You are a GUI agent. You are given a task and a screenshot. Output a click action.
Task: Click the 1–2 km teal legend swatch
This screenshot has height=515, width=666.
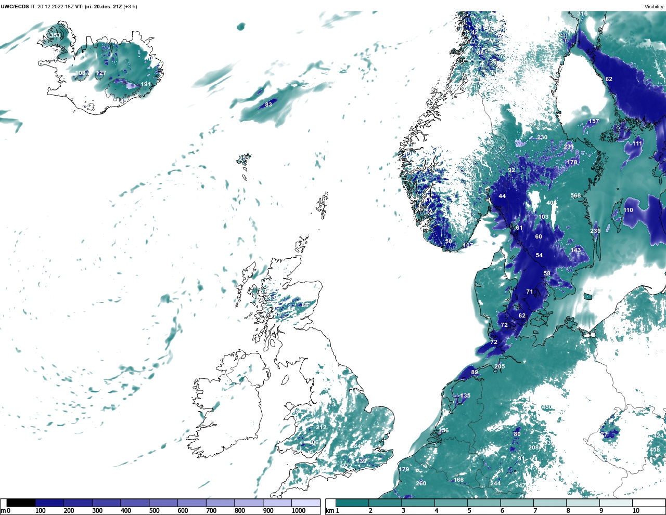tap(352, 503)
